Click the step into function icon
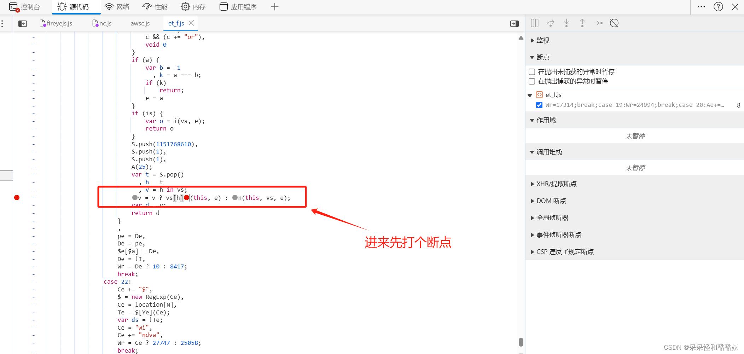Viewport: 744px width, 354px height. coord(566,23)
